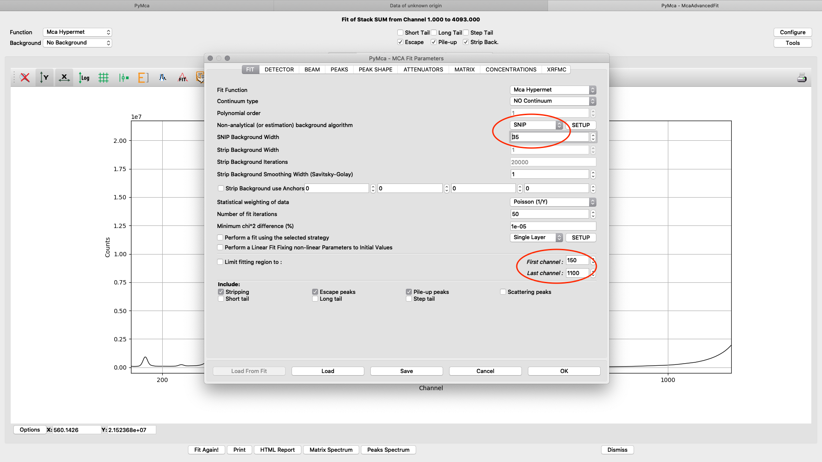Click the Print button at bottom

[x=239, y=450]
